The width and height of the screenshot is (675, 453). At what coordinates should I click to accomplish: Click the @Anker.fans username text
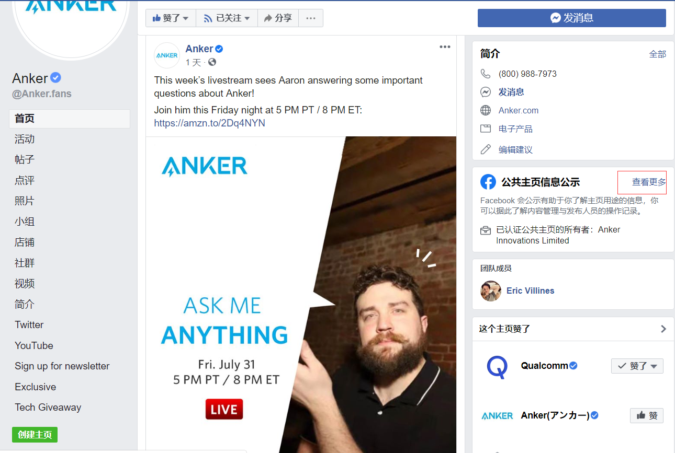pos(42,94)
